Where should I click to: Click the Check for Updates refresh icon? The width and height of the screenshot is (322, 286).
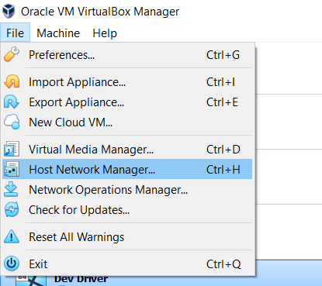coord(12,209)
